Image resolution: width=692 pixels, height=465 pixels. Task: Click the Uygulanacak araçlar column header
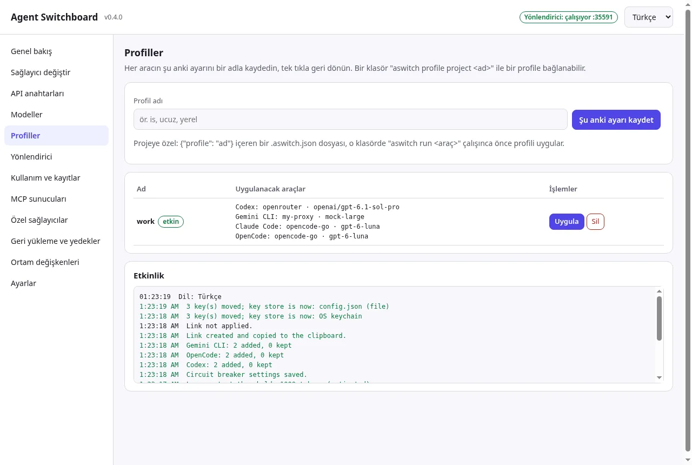(270, 189)
